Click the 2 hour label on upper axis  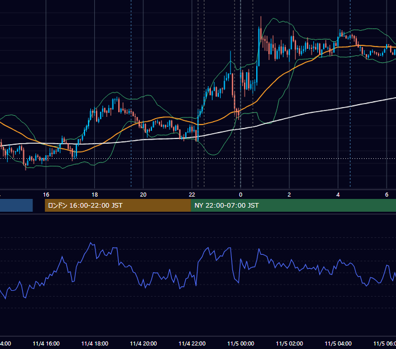coord(289,195)
